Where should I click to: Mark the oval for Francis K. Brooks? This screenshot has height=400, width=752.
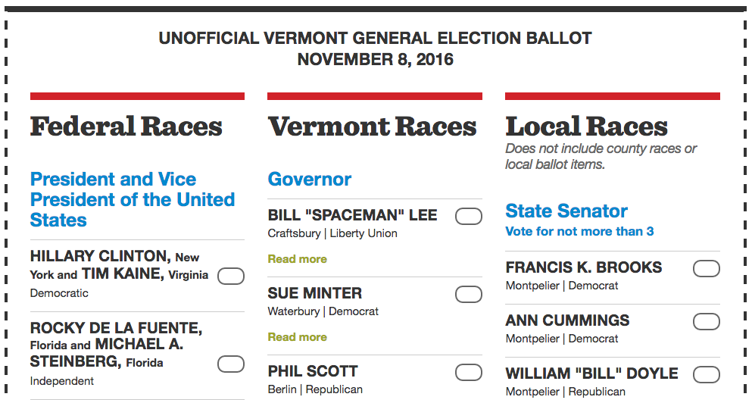click(707, 269)
